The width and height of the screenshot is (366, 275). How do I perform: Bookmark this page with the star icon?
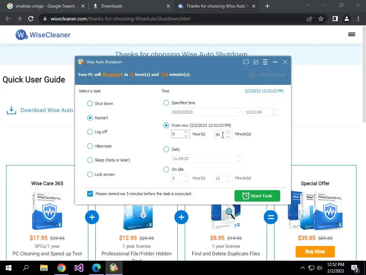click(x=321, y=19)
